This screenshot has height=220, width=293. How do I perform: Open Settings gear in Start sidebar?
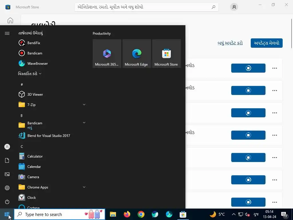click(7, 188)
